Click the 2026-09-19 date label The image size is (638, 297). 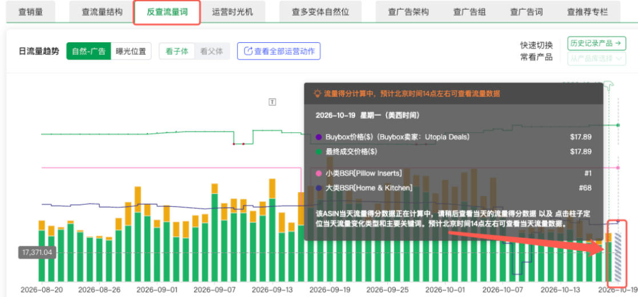point(330,290)
